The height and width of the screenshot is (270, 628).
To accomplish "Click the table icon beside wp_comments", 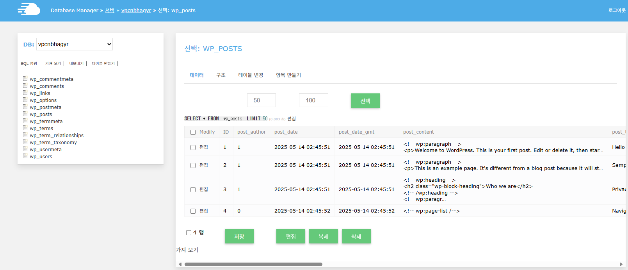I will click(25, 86).
